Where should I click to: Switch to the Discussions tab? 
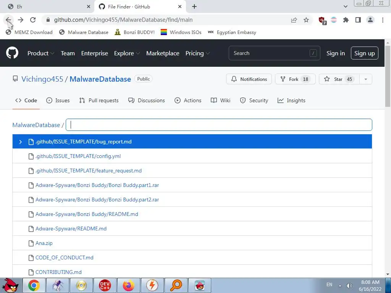pos(146,100)
